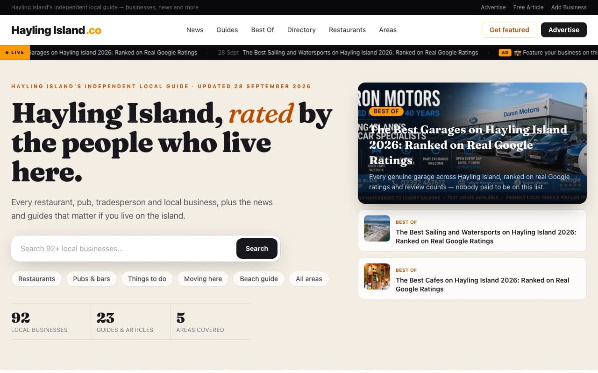This screenshot has width=598, height=373.
Task: Click the Hayling Island.co logo
Action: 56,30
